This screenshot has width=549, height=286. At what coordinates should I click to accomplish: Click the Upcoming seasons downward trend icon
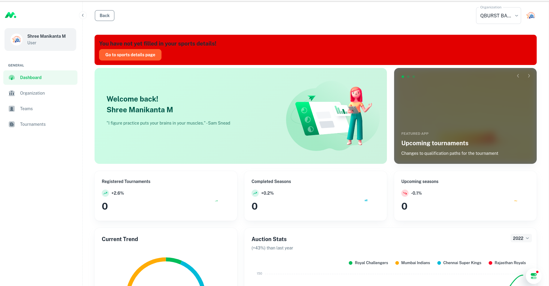coord(405,193)
